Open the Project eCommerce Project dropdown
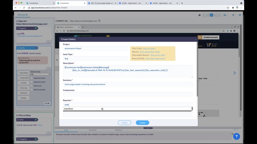This screenshot has height=144, width=257. pyautogui.click(x=96, y=48)
